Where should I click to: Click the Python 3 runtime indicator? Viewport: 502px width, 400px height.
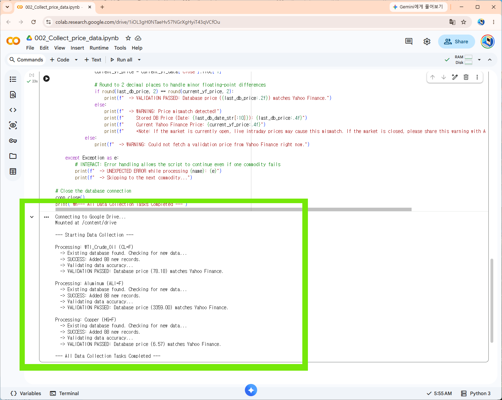[x=475, y=393]
